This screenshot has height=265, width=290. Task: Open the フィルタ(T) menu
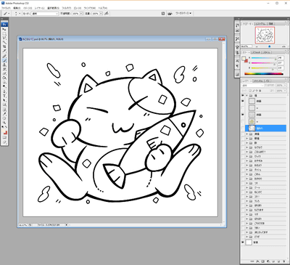click(67, 8)
